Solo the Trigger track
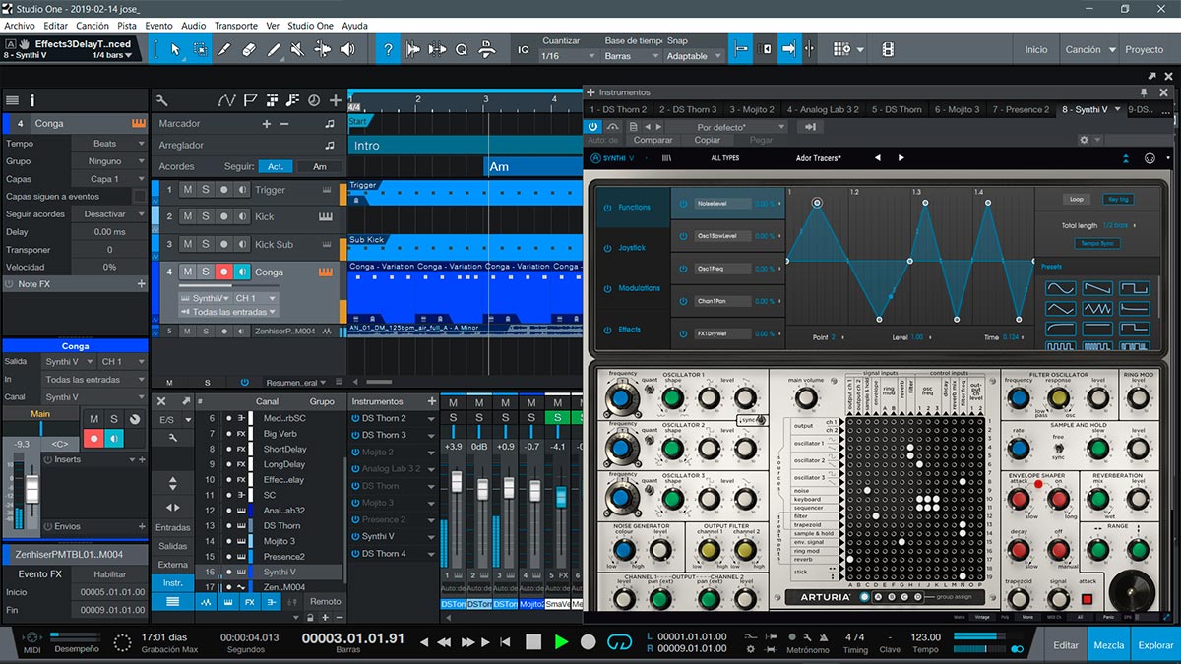 (x=206, y=190)
